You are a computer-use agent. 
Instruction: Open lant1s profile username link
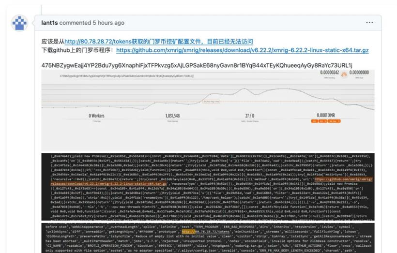(49, 23)
